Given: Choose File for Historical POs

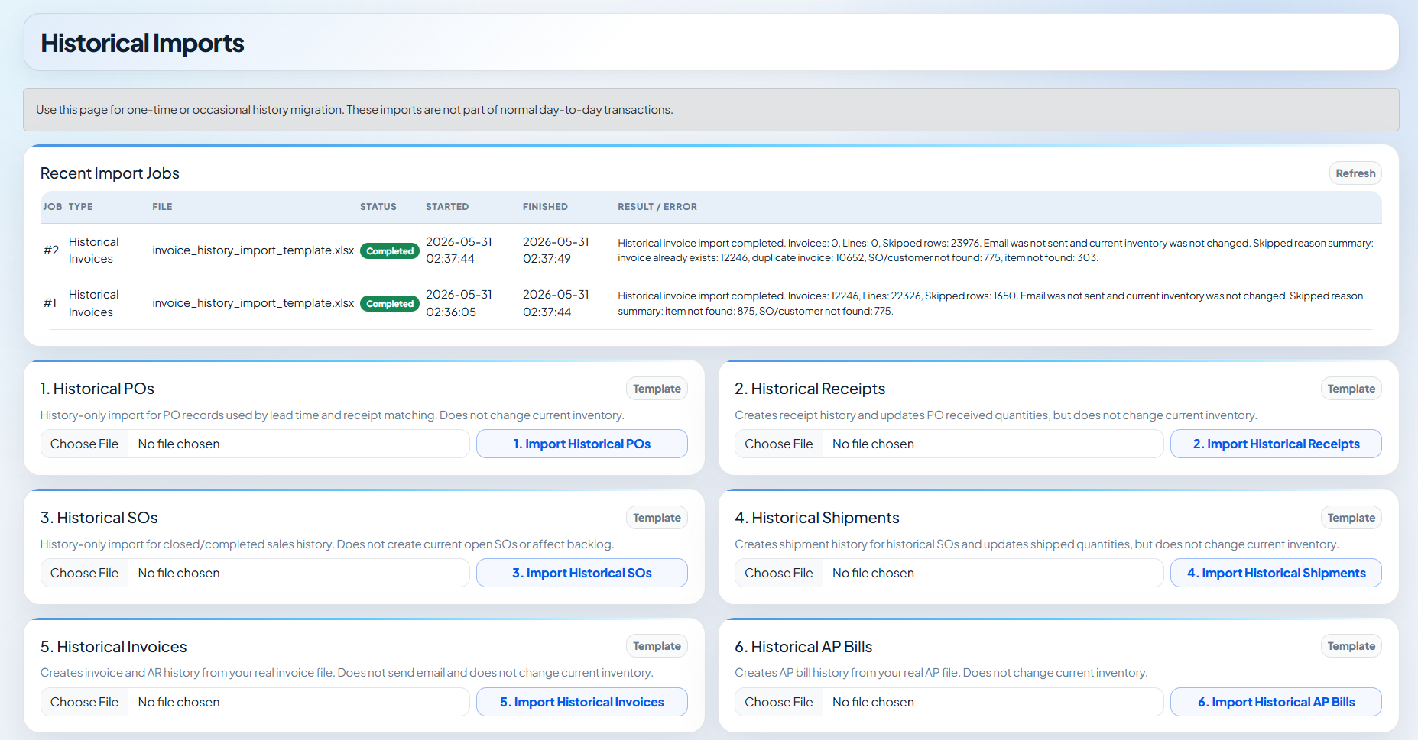Looking at the screenshot, I should (x=84, y=444).
